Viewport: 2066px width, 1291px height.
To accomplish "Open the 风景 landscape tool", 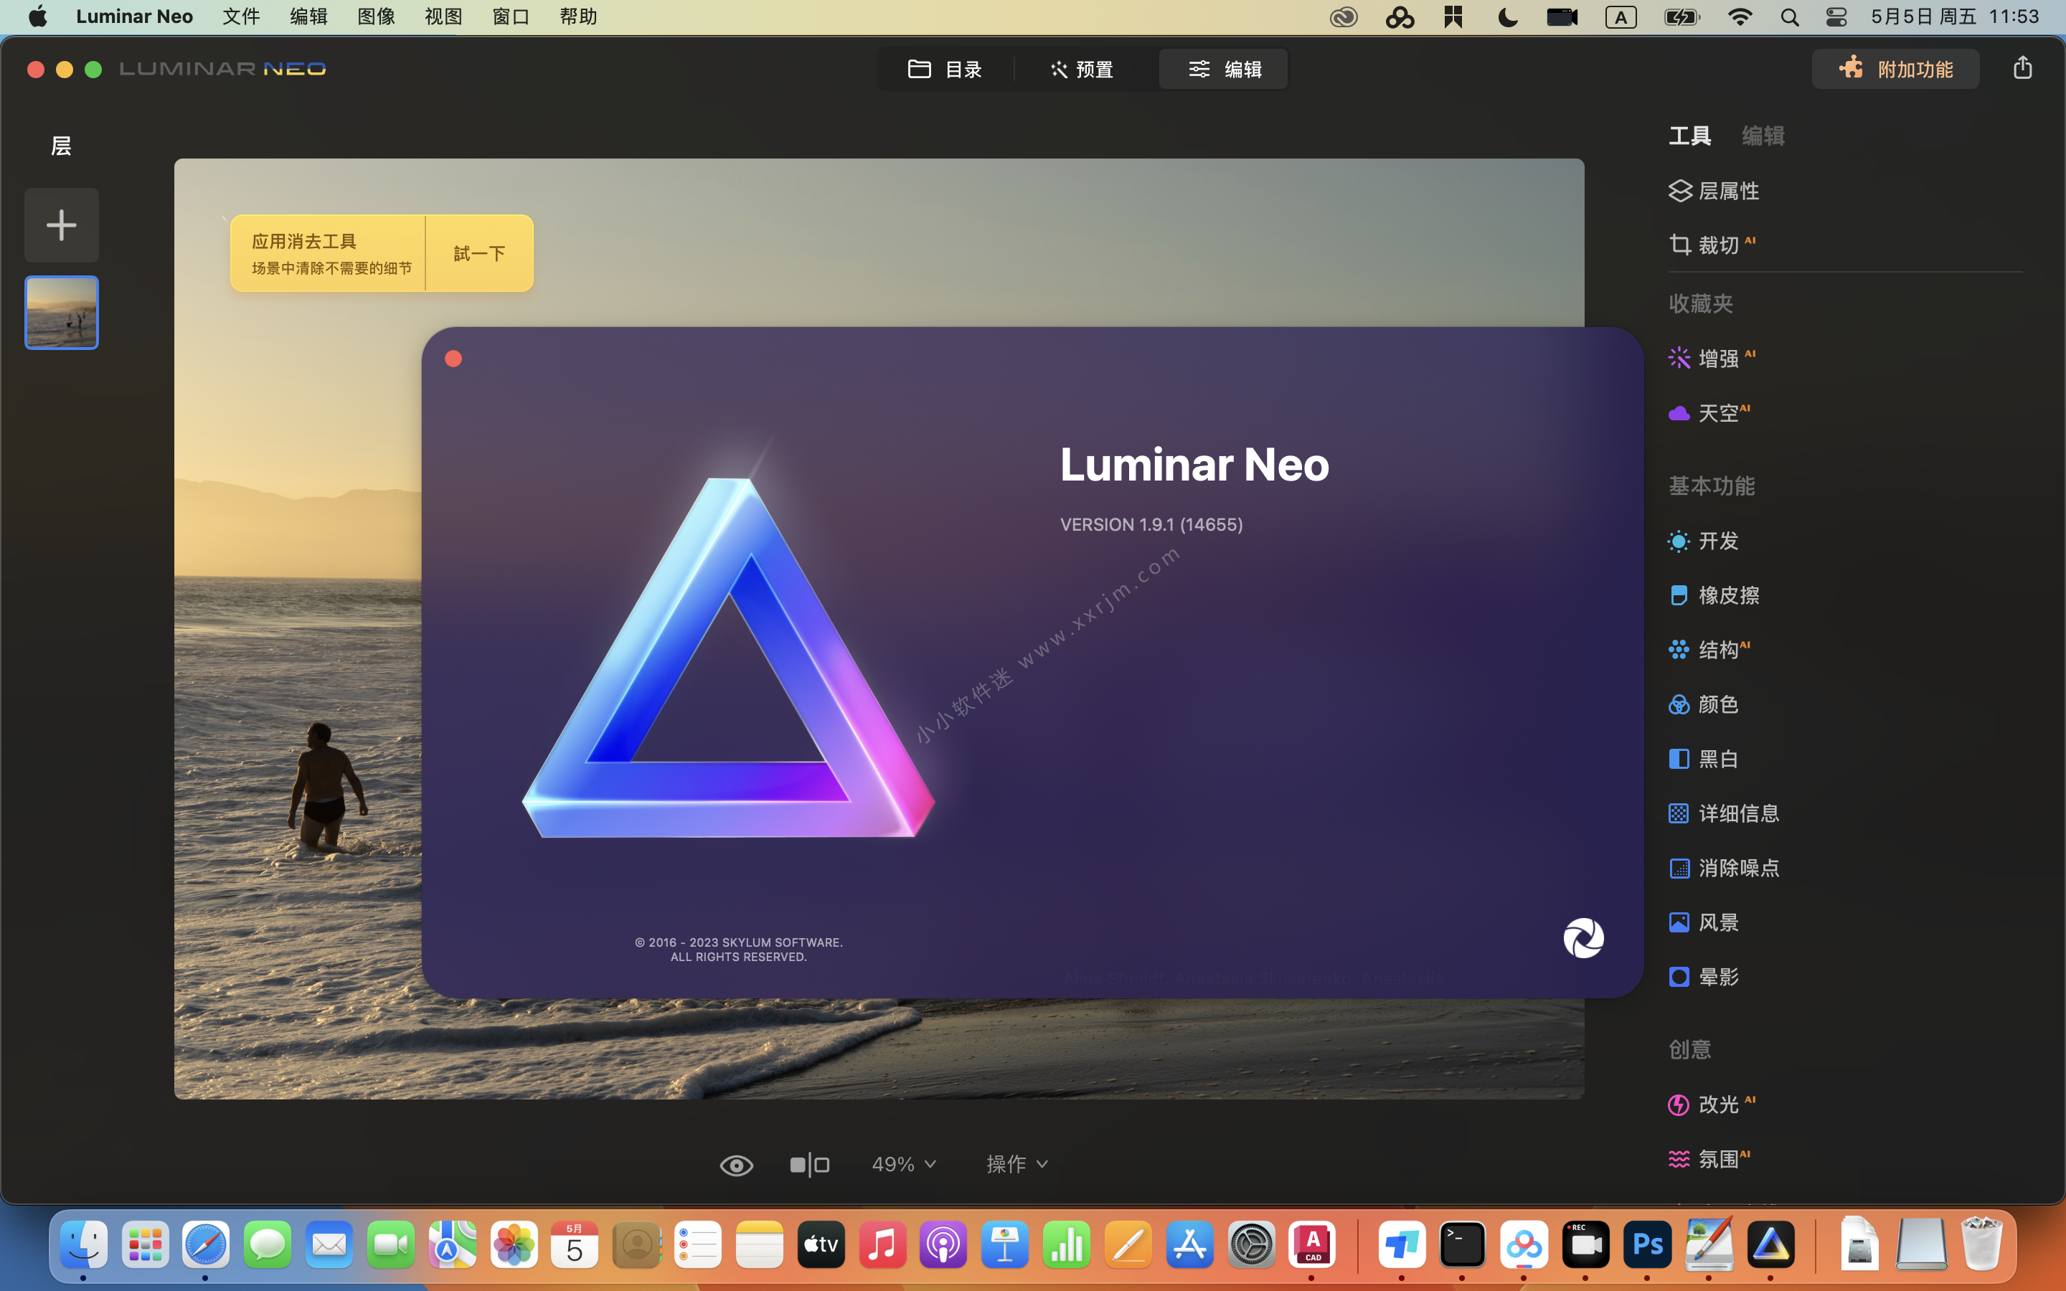I will [x=1704, y=922].
